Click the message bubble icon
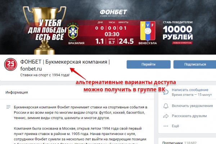Screen dimensions: 216x144 click(166, 92)
